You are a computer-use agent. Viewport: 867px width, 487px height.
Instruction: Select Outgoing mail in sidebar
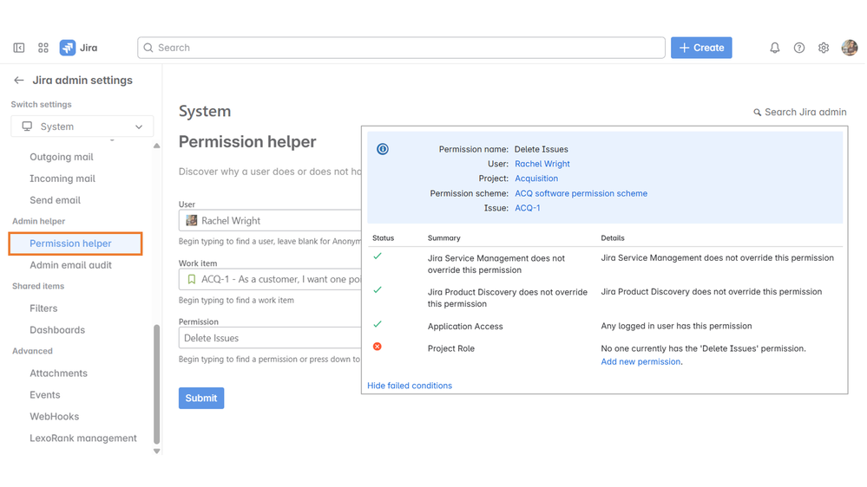coord(62,157)
